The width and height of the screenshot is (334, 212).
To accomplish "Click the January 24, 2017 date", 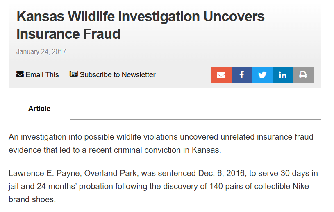I will click(x=41, y=51).
